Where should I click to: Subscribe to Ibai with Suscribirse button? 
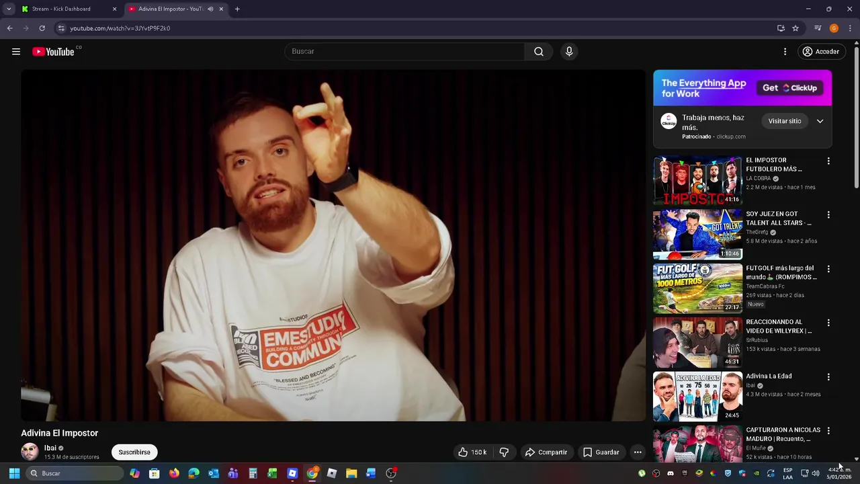click(134, 452)
